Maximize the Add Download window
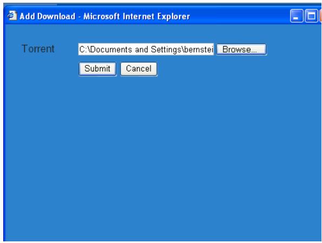 click(311, 16)
